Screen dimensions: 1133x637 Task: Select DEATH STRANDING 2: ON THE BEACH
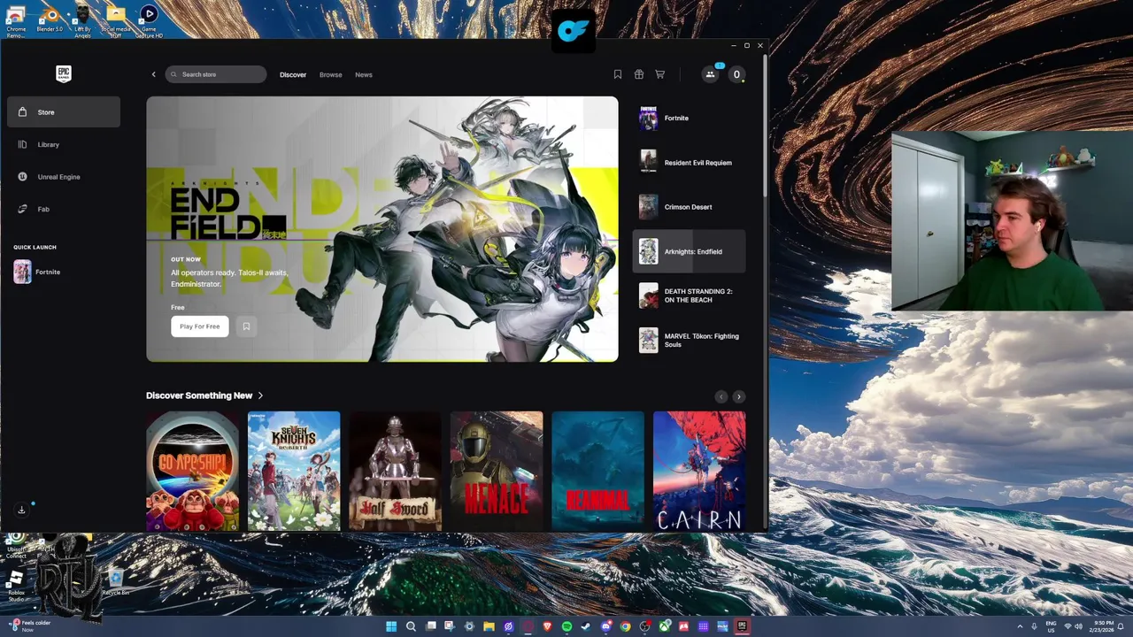689,295
